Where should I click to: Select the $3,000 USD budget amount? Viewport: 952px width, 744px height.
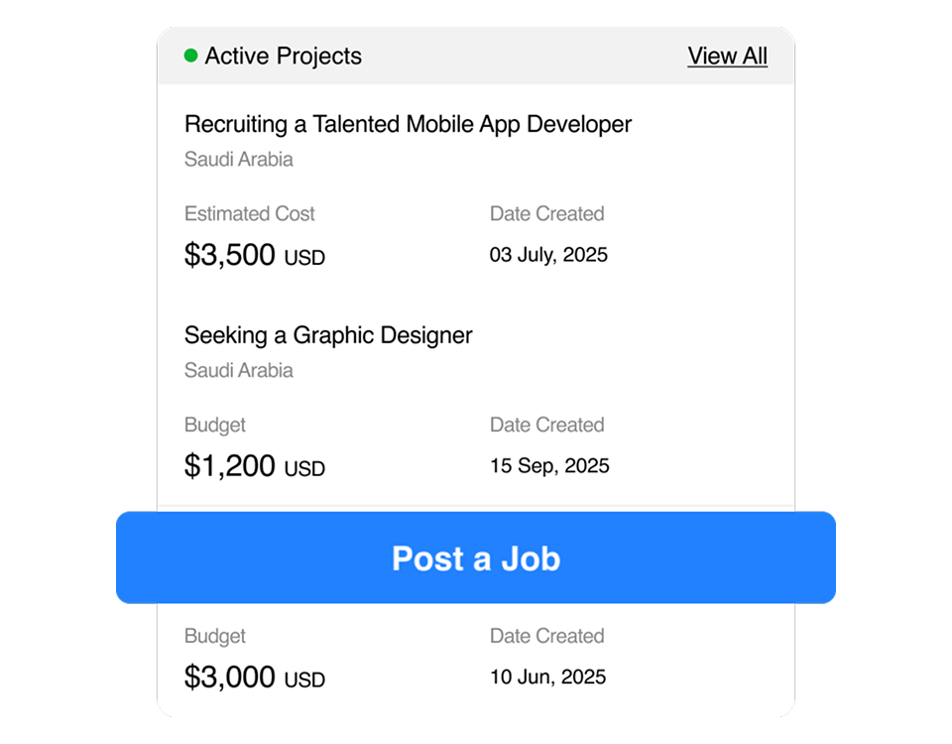coord(255,678)
